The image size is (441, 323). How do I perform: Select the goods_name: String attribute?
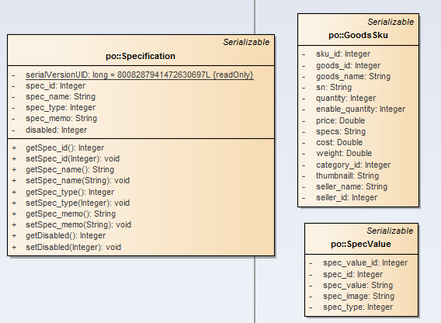(353, 76)
